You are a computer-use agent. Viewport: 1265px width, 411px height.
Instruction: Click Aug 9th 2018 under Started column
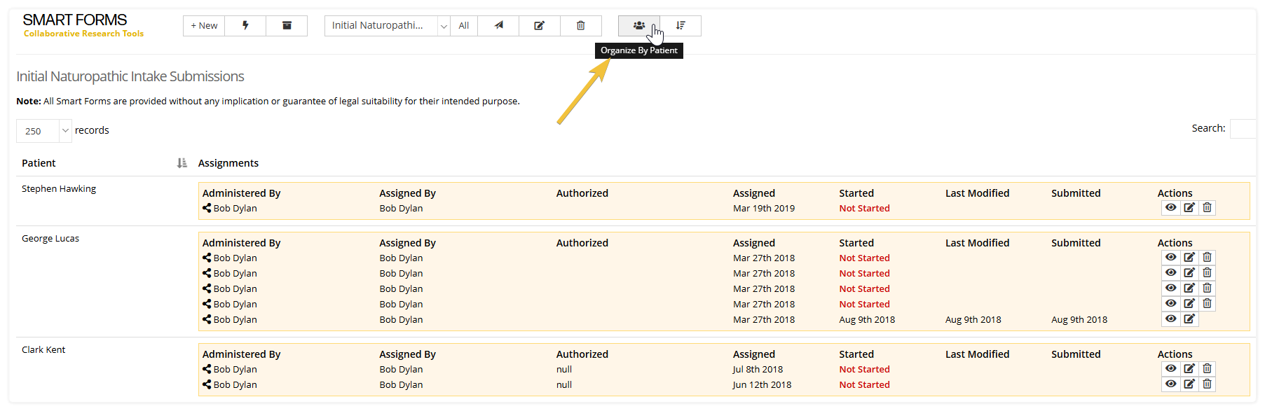pyautogui.click(x=867, y=320)
